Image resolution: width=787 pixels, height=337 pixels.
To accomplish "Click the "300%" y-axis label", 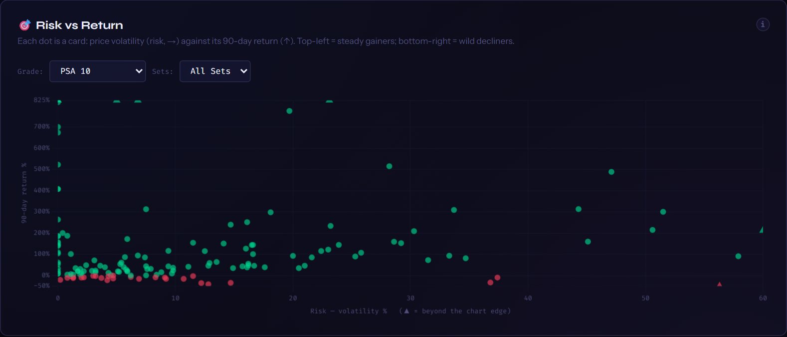I will [42, 211].
